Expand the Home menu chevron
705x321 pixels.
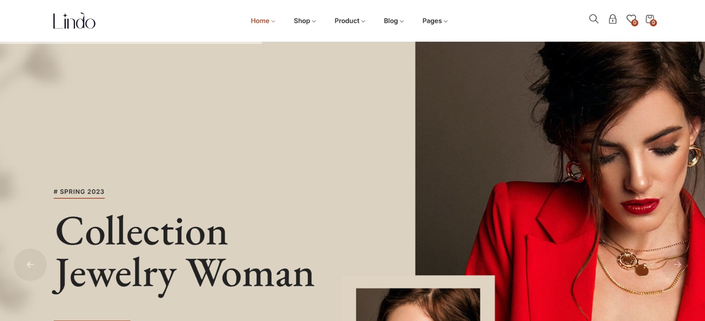[273, 21]
